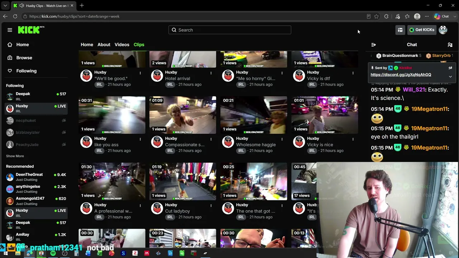Open options for Wholesome haggle clip
This screenshot has width=459, height=258.
point(282,139)
